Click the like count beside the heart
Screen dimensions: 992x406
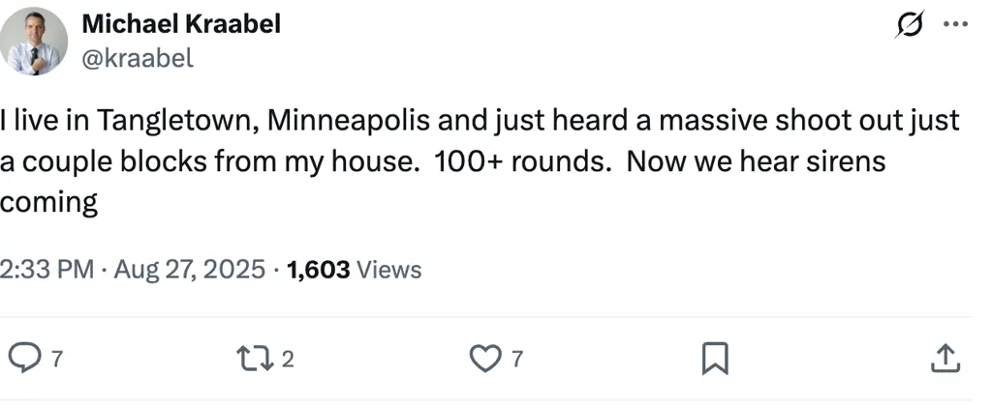coord(517,360)
